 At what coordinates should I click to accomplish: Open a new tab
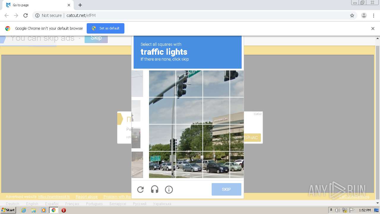pyautogui.click(x=80, y=5)
